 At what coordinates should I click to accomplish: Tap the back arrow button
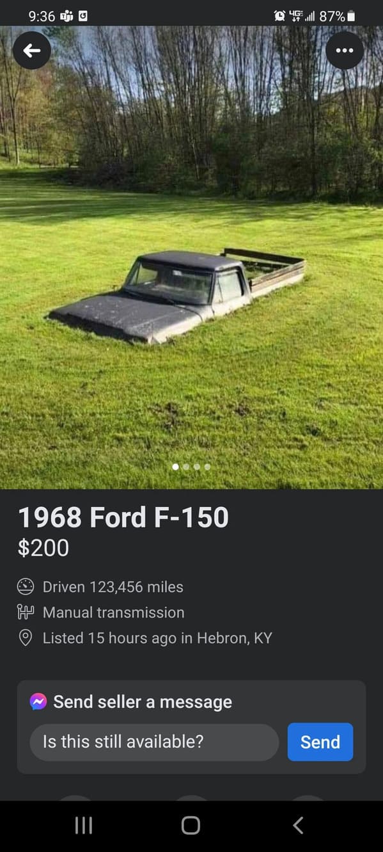31,50
